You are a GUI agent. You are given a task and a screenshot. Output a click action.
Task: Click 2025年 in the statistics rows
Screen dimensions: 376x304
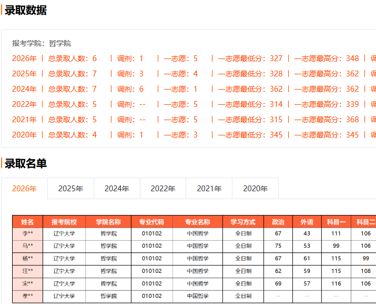(25, 74)
